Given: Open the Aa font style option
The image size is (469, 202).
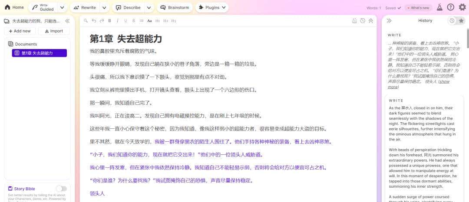Looking at the screenshot, I should pyautogui.click(x=149, y=20).
